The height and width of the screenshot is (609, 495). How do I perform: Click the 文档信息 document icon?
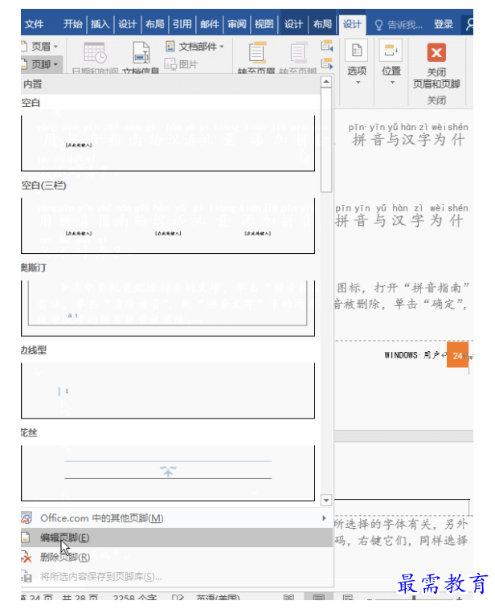click(x=141, y=52)
